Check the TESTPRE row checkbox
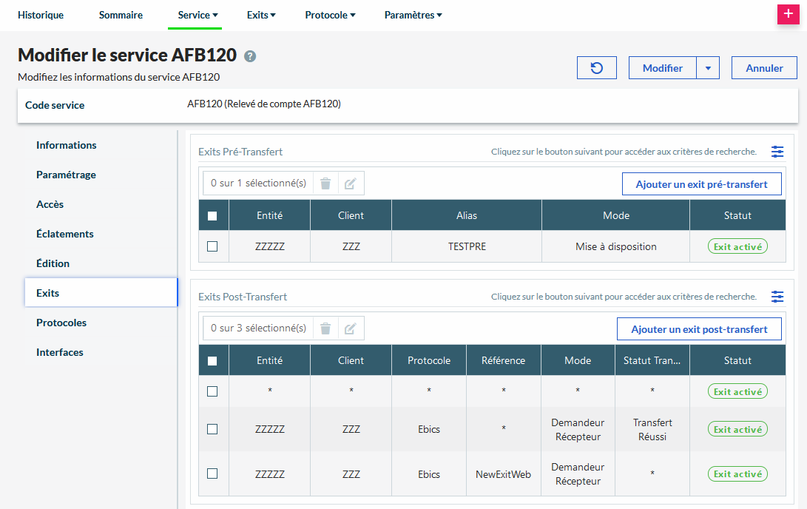The image size is (807, 509). 212,246
